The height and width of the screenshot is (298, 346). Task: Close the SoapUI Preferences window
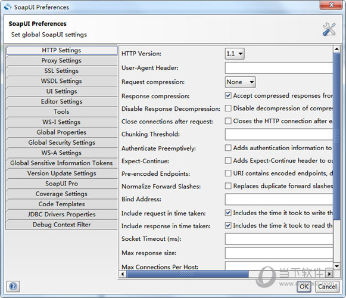(x=331, y=5)
